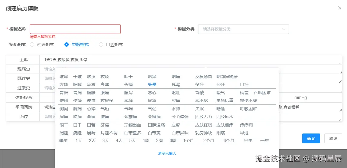Choose the 鼻塞 symptom
This screenshot has height=168, width=347.
(105, 84)
